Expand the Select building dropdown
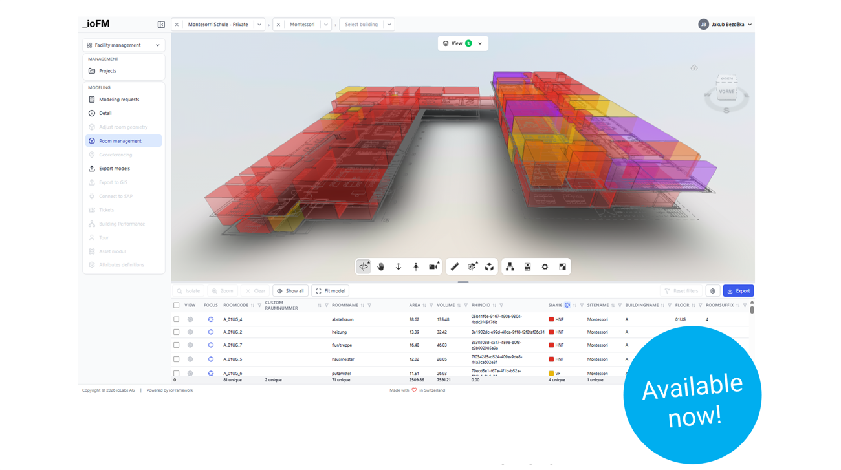 coord(366,24)
